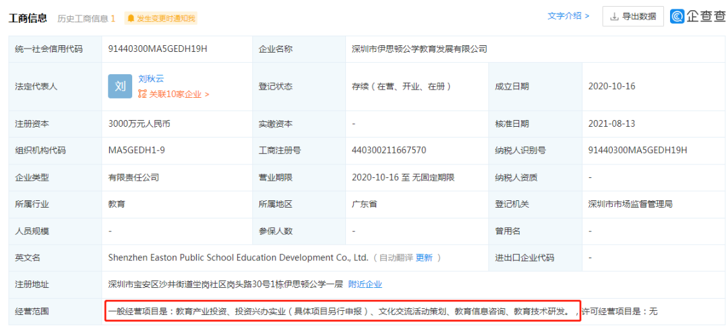
Task: Click business registration number 440300211667570
Action: click(389, 150)
